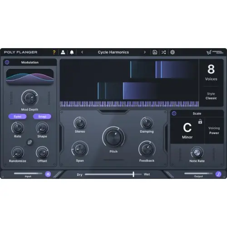Image resolution: width=227 pixels, height=227 pixels.
Task: Click the modulation waveform display
Action: click(x=30, y=77)
